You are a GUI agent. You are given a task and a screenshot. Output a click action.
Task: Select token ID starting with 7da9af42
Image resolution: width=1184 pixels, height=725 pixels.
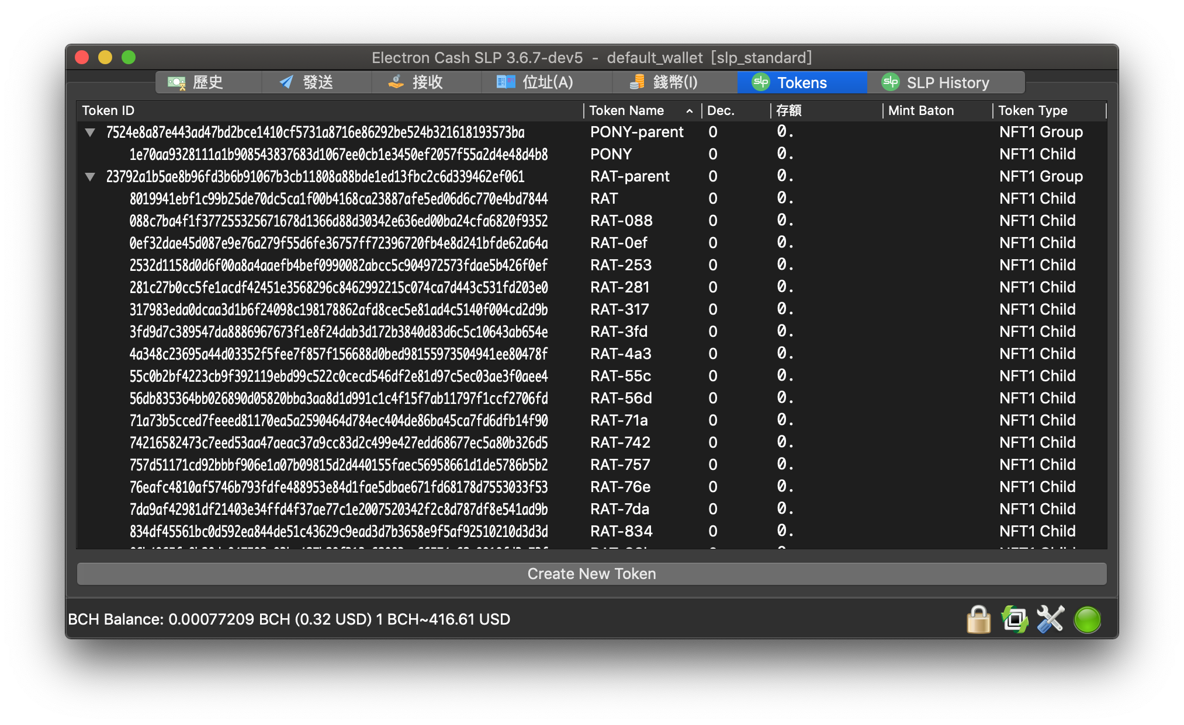click(338, 509)
